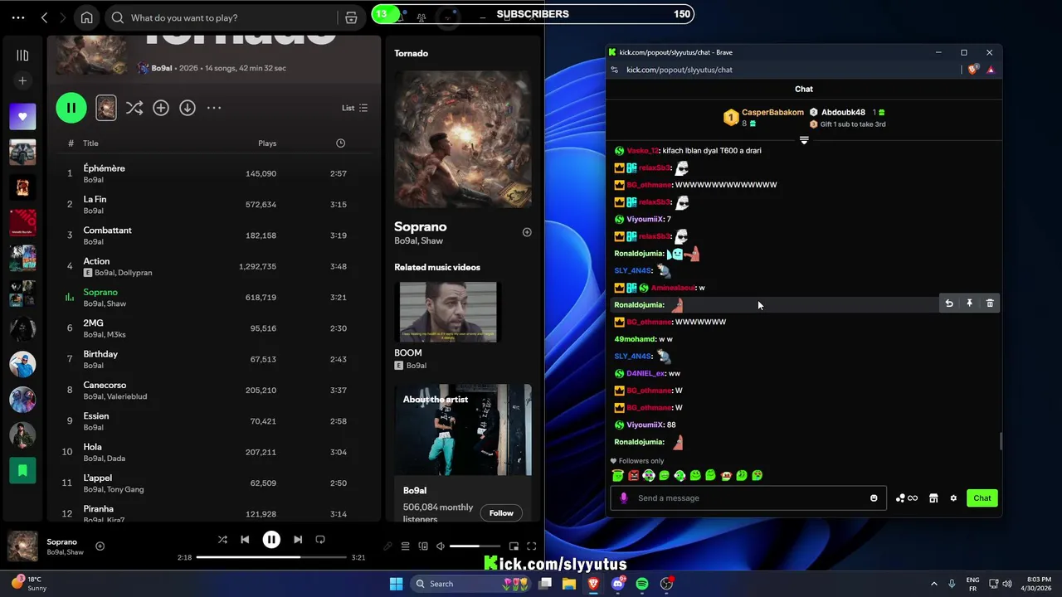The image size is (1062, 597).
Task: Seek within the song progress bar
Action: click(271, 557)
